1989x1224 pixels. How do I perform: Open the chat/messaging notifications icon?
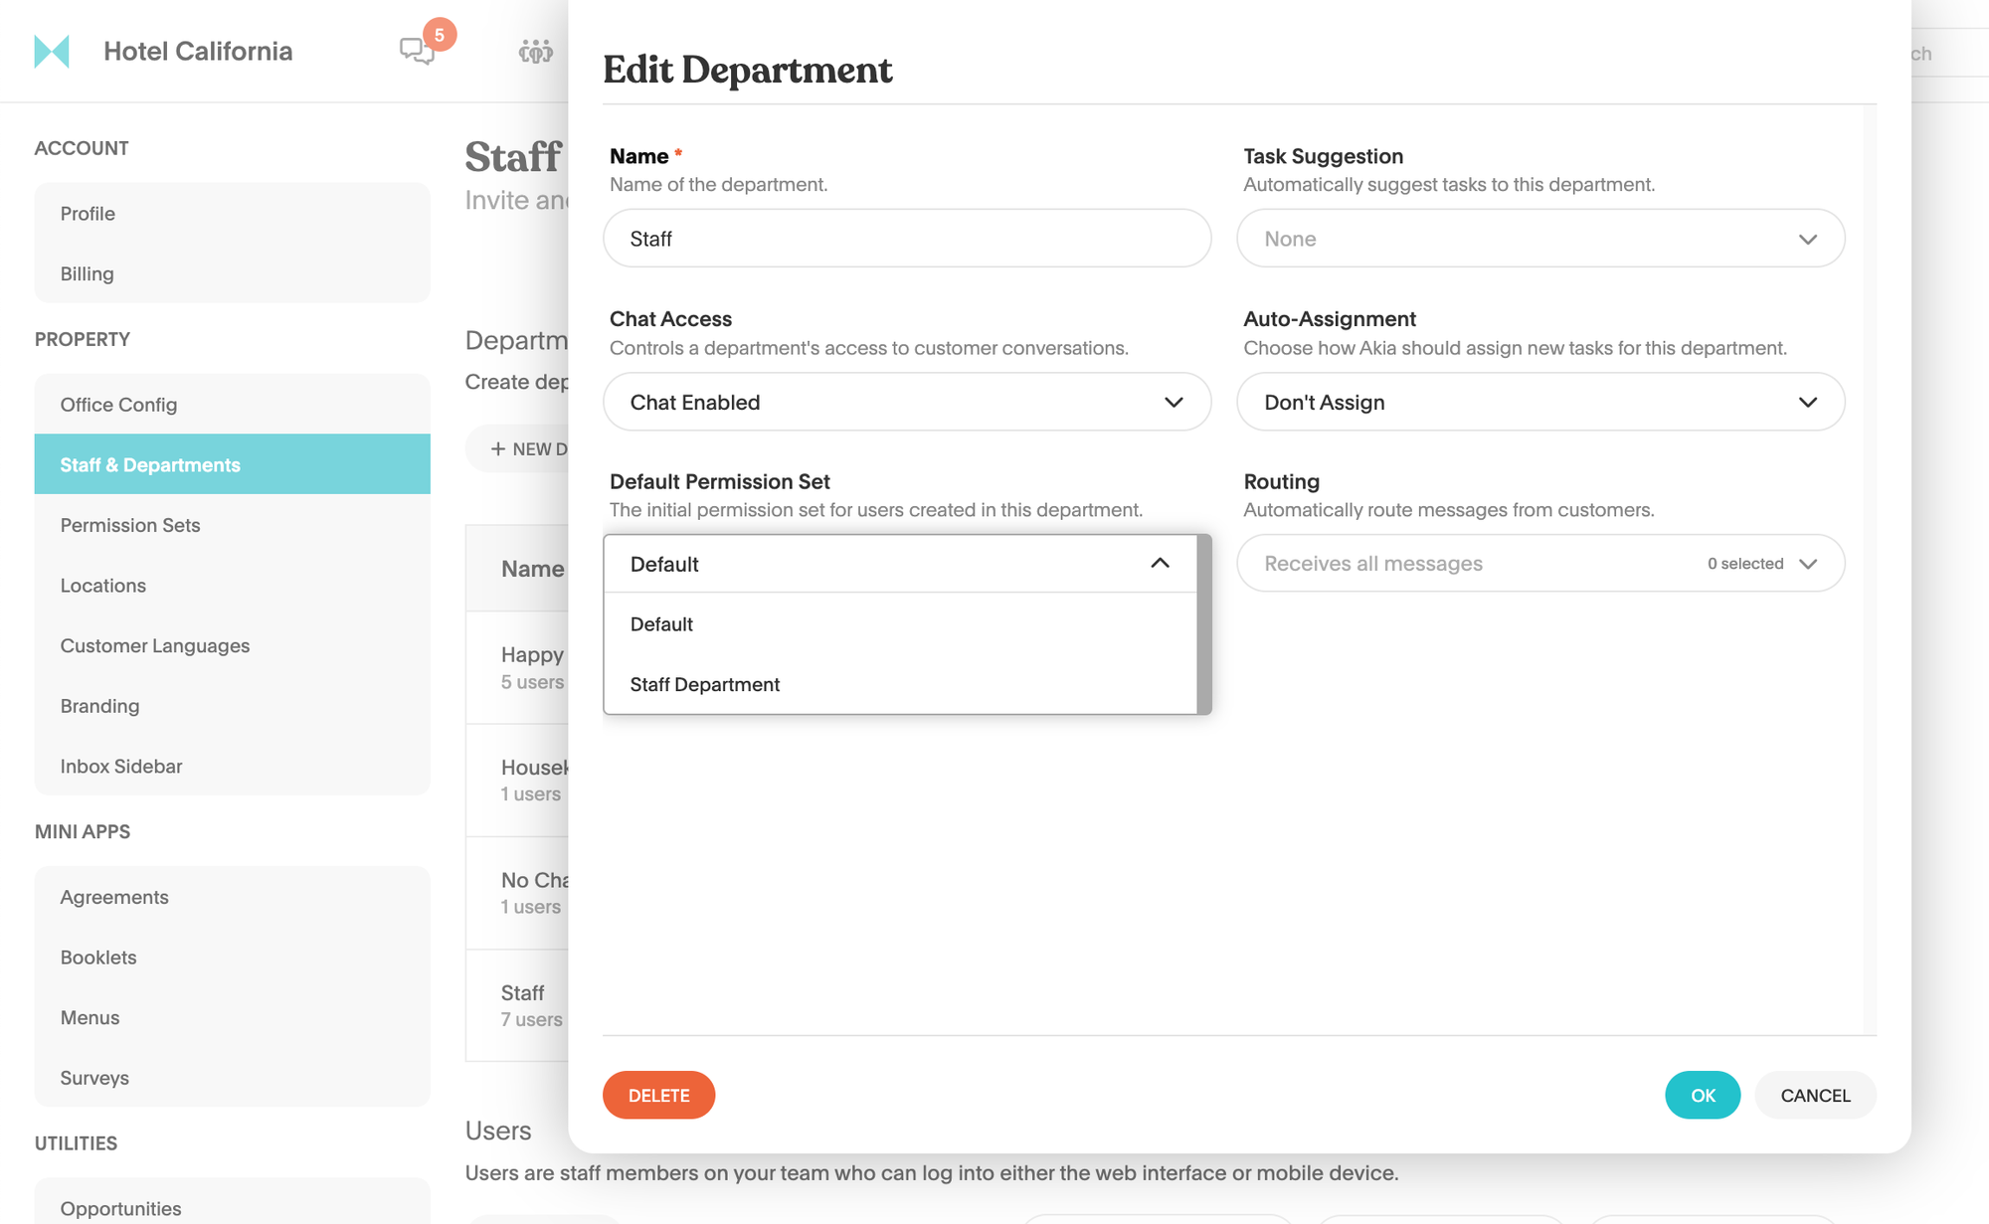click(418, 50)
